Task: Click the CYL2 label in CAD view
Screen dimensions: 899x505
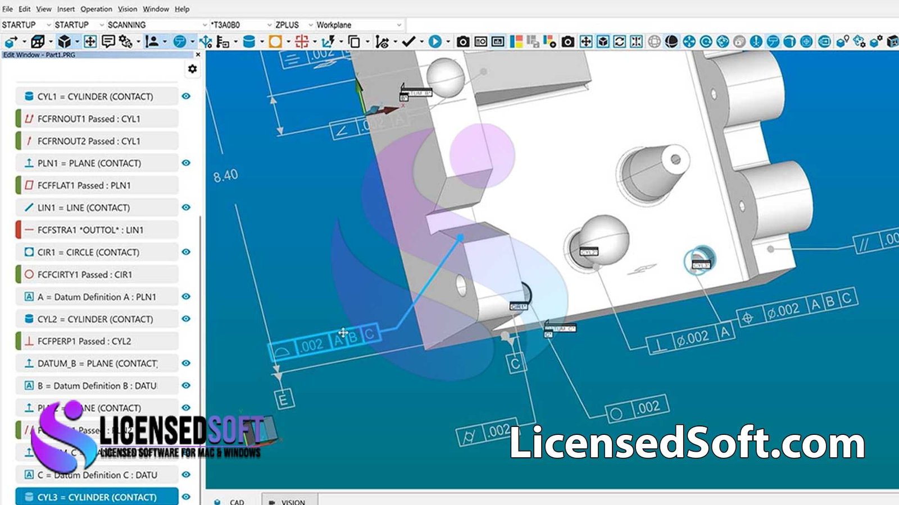Action: pyautogui.click(x=588, y=252)
